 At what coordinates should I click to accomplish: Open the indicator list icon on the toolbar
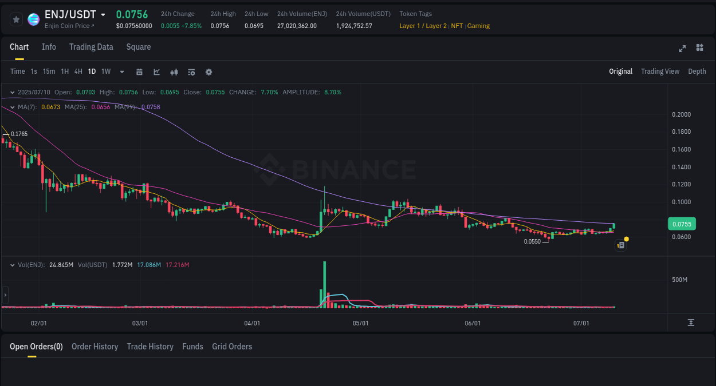tap(191, 71)
